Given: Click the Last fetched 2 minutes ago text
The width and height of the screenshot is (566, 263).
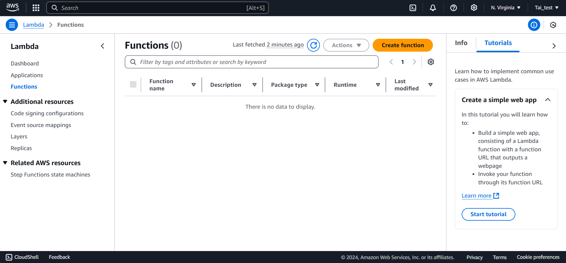Looking at the screenshot, I should [x=268, y=45].
